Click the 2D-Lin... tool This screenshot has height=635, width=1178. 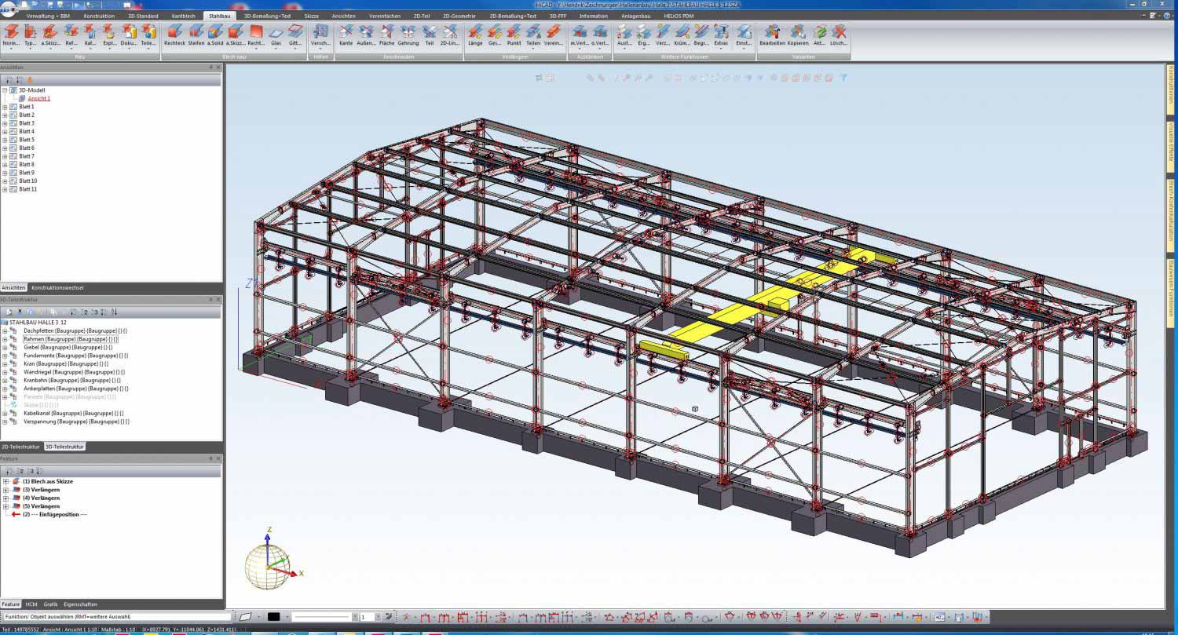coord(450,35)
